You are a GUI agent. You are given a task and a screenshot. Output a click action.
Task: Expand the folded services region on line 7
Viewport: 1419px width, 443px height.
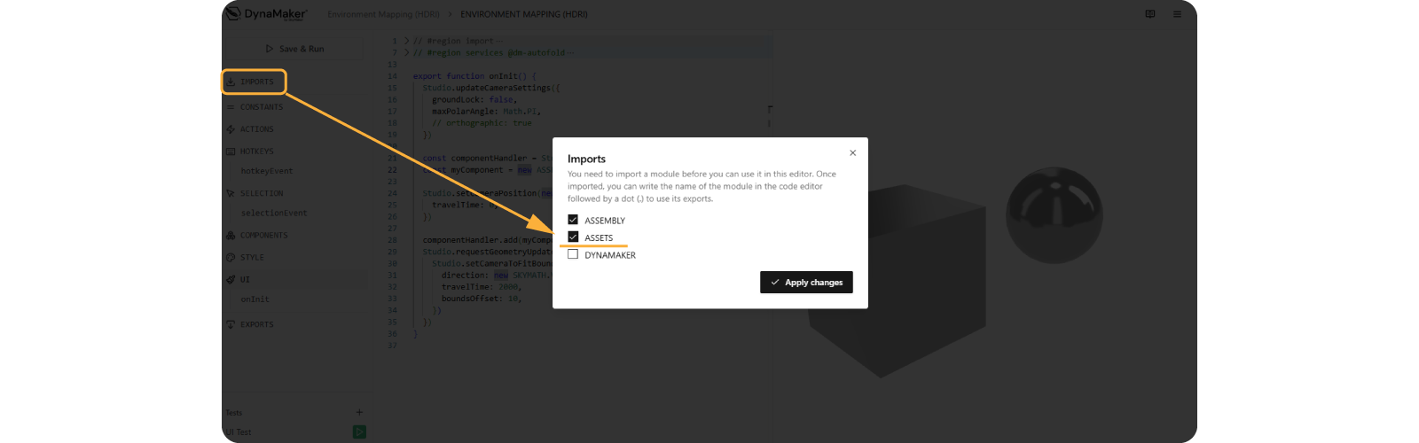coord(407,53)
